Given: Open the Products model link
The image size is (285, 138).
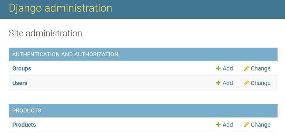Looking at the screenshot, I should coord(24,125).
